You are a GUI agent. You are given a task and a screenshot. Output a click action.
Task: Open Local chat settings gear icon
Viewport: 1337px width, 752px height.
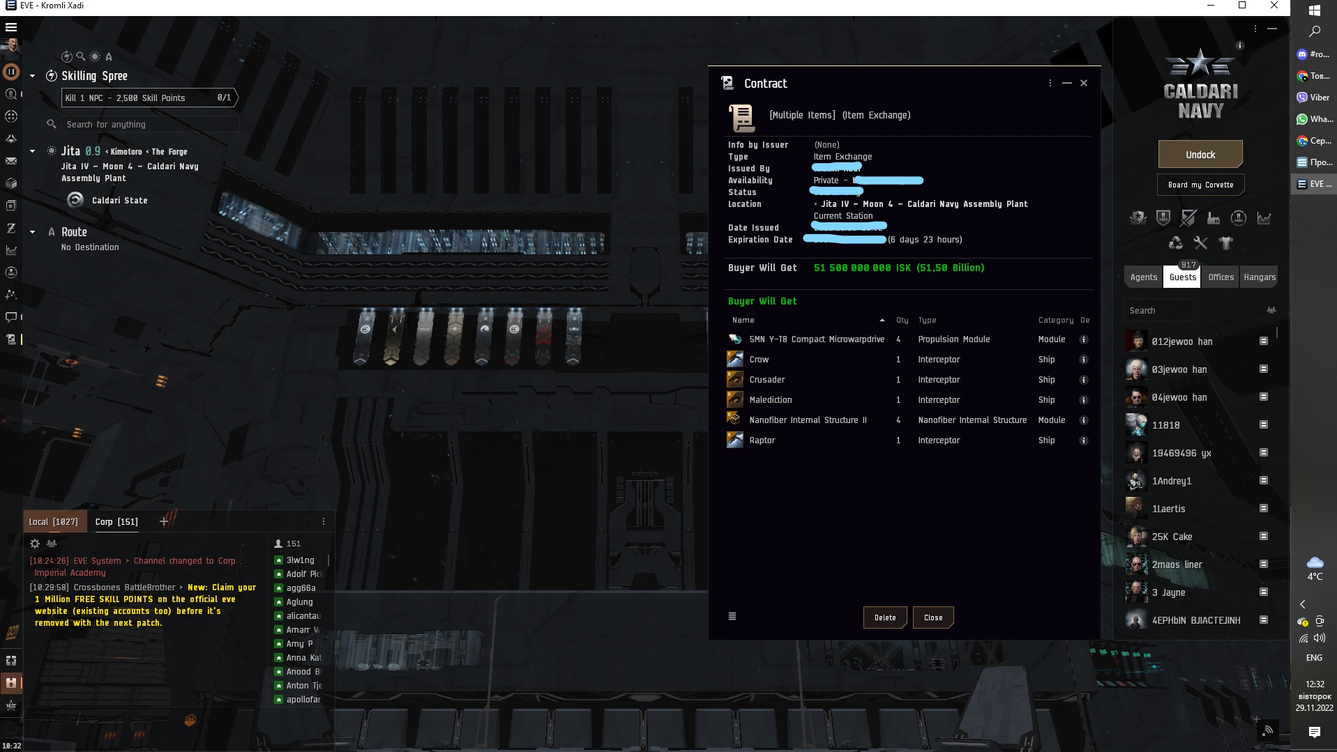click(35, 544)
